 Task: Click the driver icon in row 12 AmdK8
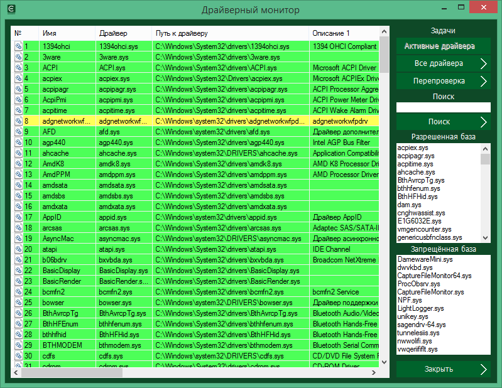point(19,164)
